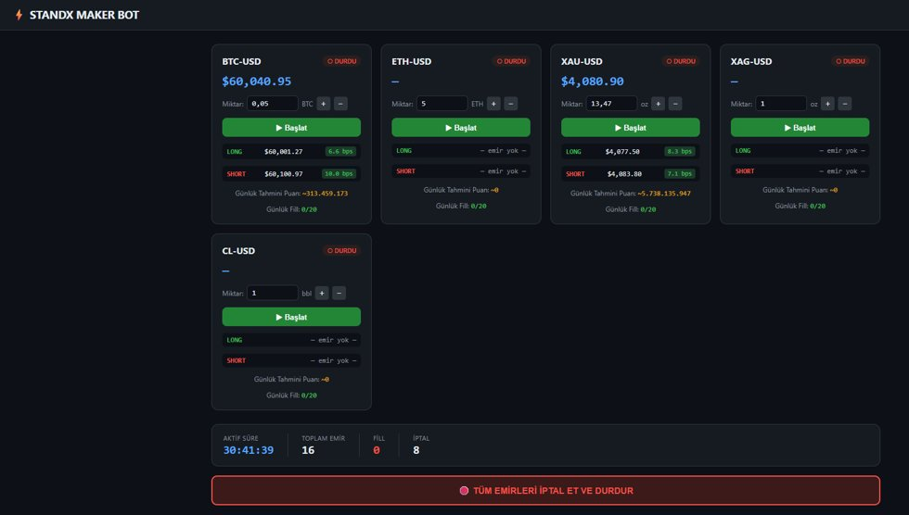Viewport: 909px width, 515px height.
Task: Click the ETH-USD Miktar input field
Action: (x=442, y=104)
